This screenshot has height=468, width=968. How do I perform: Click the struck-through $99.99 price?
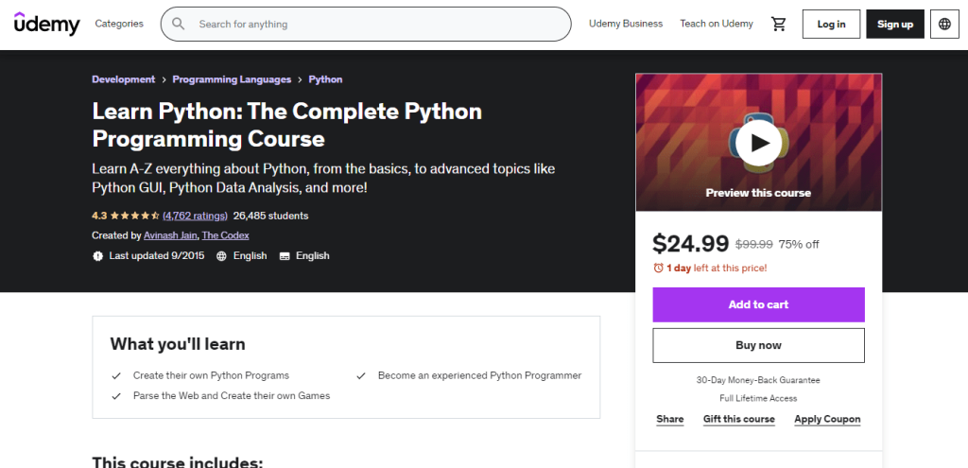tap(753, 245)
